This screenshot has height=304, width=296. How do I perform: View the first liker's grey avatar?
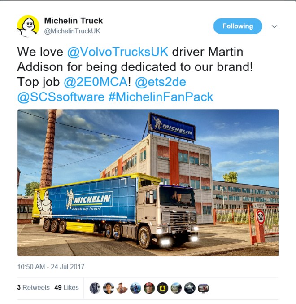[95, 288]
